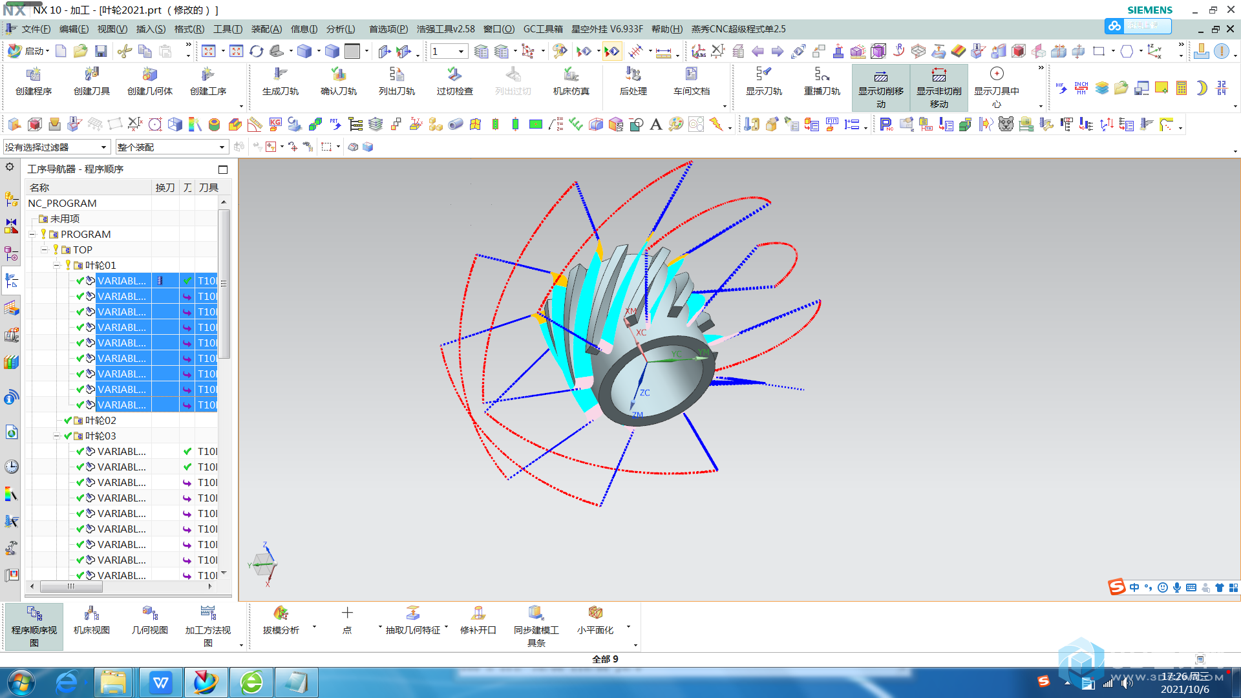Click 拔模分析 draft analysis button
The width and height of the screenshot is (1241, 698).
[281, 620]
